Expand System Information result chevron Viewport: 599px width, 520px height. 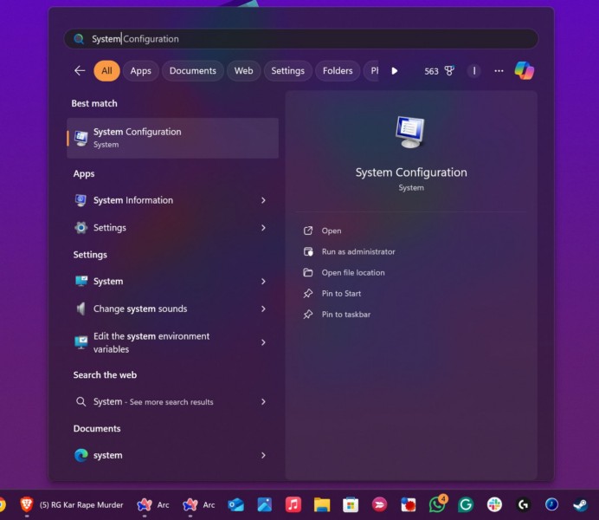(x=263, y=200)
